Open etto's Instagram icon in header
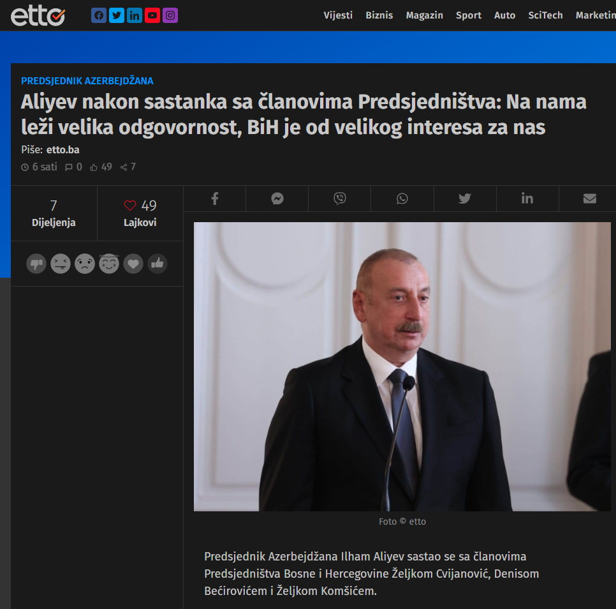The height and width of the screenshot is (609, 616). coord(170,15)
